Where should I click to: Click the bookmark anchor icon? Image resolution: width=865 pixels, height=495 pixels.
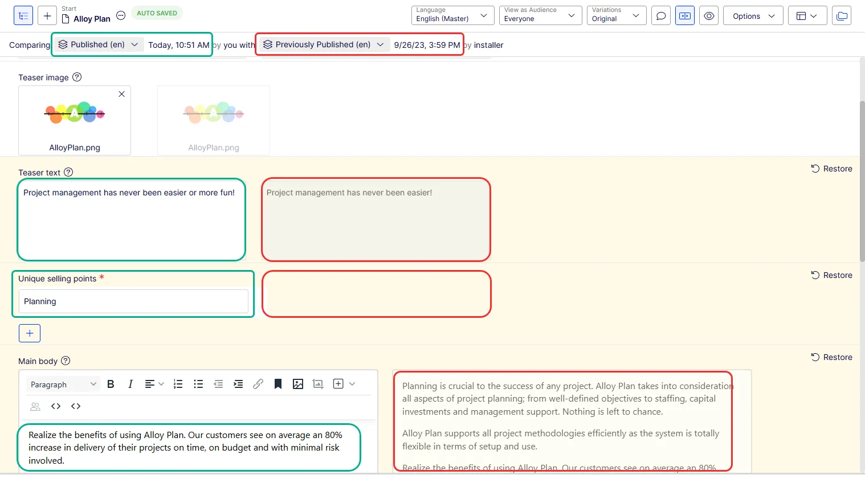[x=278, y=384]
